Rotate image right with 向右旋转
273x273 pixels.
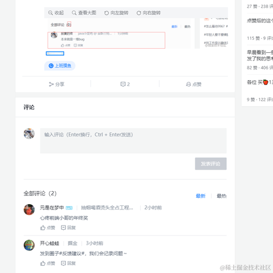tap(148, 13)
